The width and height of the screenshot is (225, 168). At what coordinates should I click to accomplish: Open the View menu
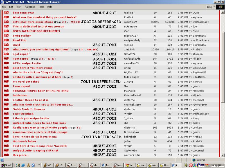[19, 7]
